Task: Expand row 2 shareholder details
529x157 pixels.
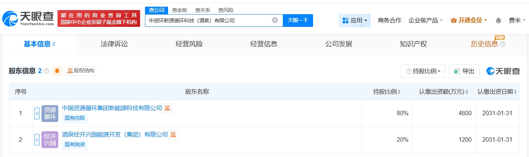Action: tap(37, 140)
